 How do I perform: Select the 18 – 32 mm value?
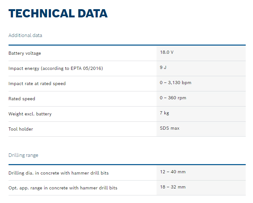[173, 187]
